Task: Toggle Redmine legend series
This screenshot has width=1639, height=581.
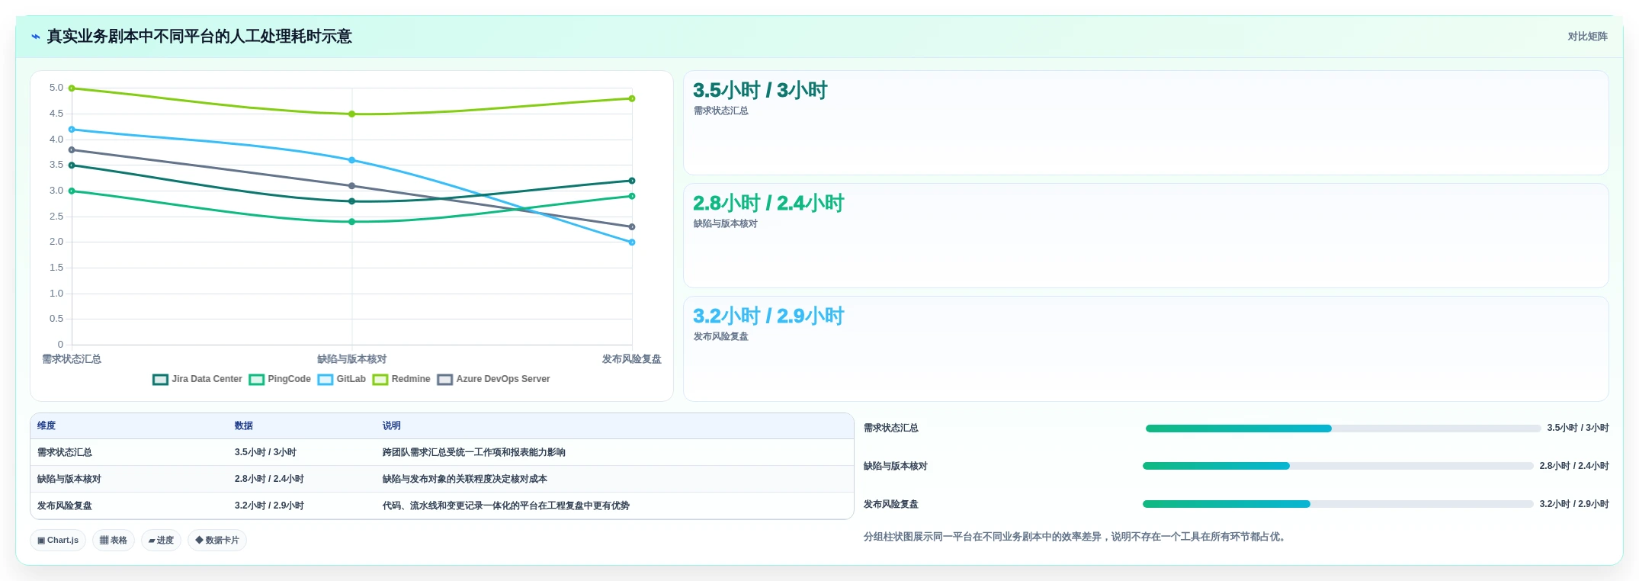Action: coord(402,379)
